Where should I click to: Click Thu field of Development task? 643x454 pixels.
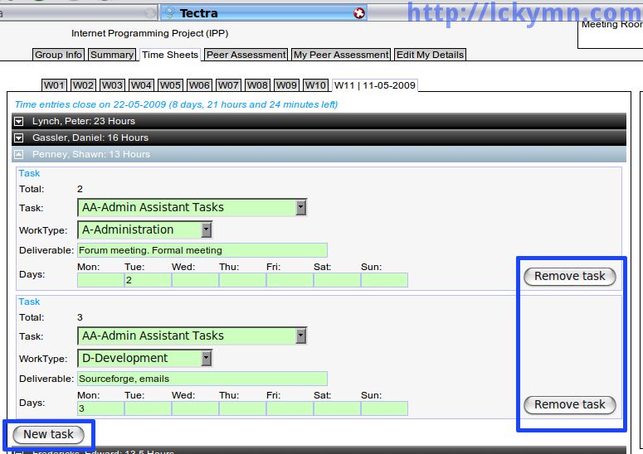pyautogui.click(x=242, y=408)
